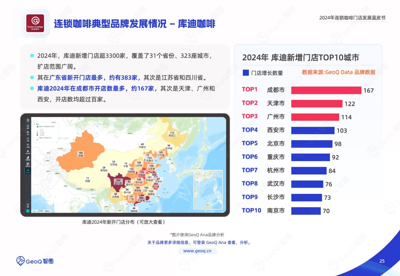Click the highlighted active icon in map sidebar
Viewport: 400px width, 276px height.
28,171
